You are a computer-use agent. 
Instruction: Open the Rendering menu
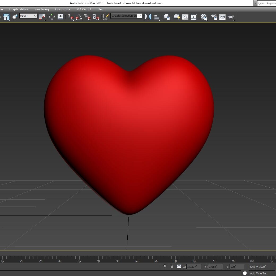point(41,9)
